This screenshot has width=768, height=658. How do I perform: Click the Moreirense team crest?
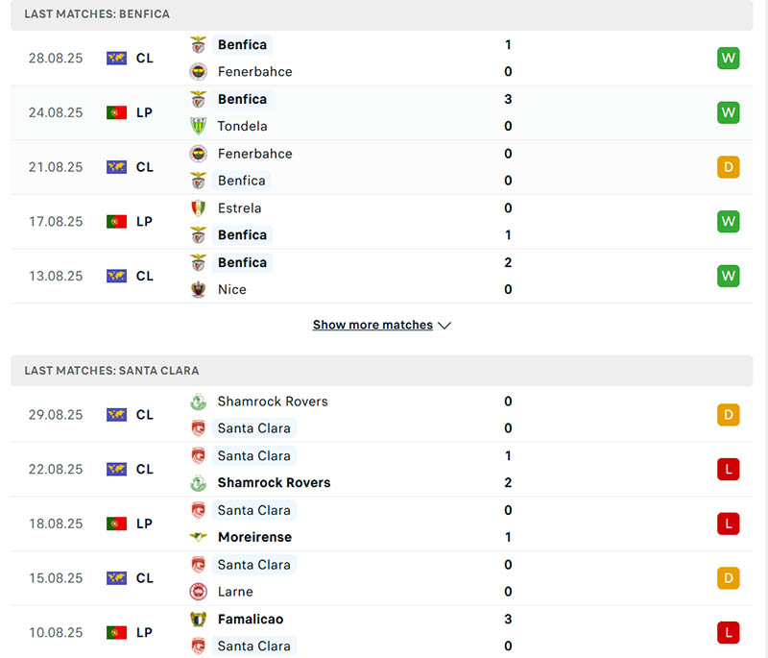199,537
